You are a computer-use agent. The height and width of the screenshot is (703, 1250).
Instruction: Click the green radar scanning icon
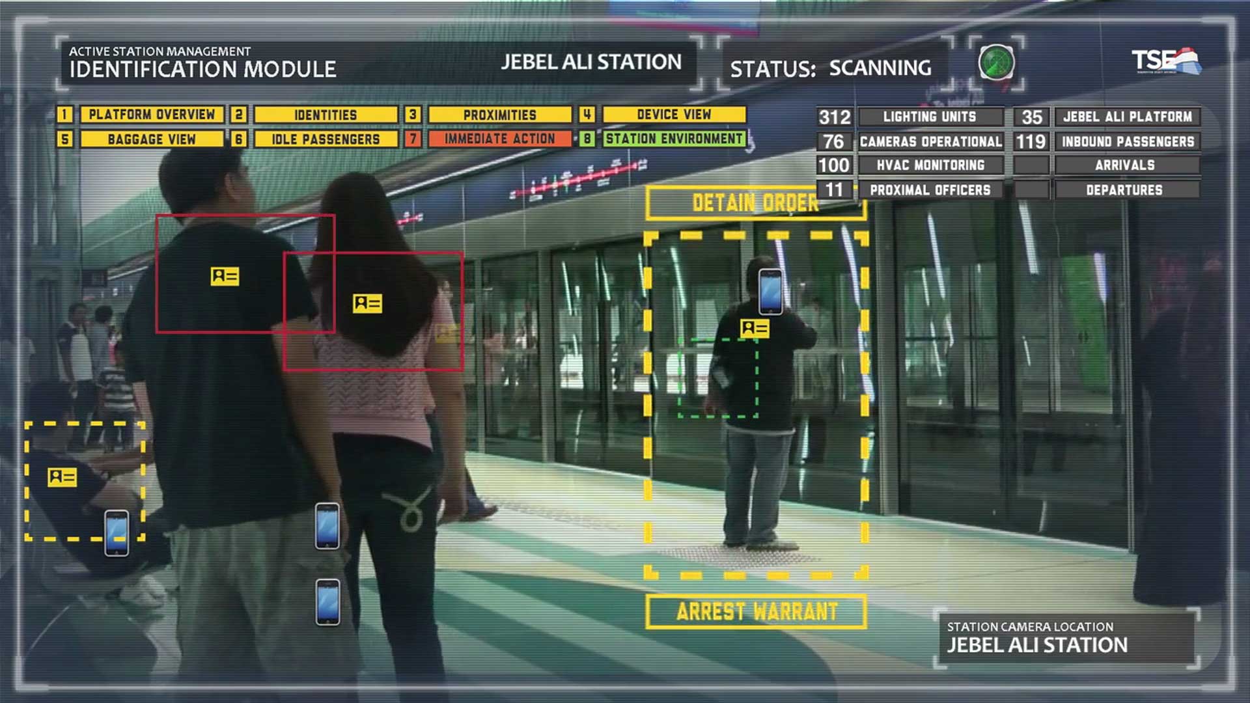coord(996,62)
